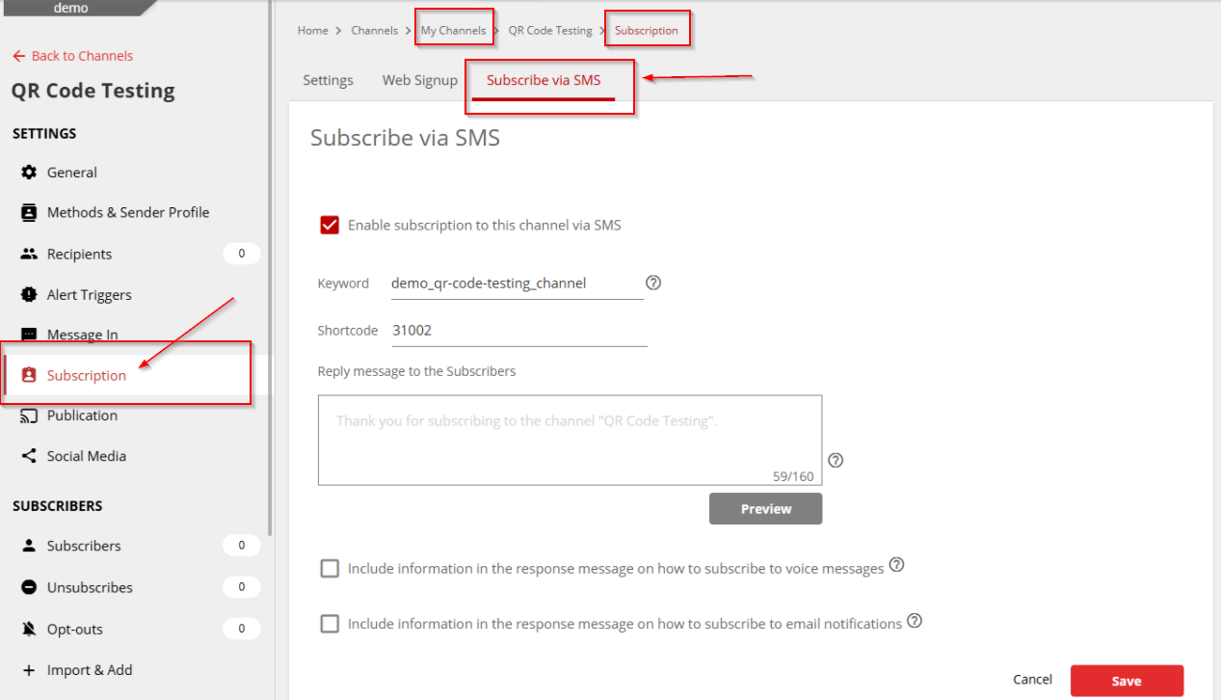Check the voice messages information checkbox
1221x700 pixels.
(x=330, y=569)
